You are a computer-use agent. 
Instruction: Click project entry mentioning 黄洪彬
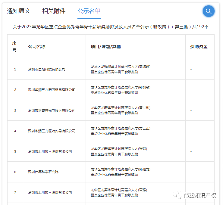[121, 110]
